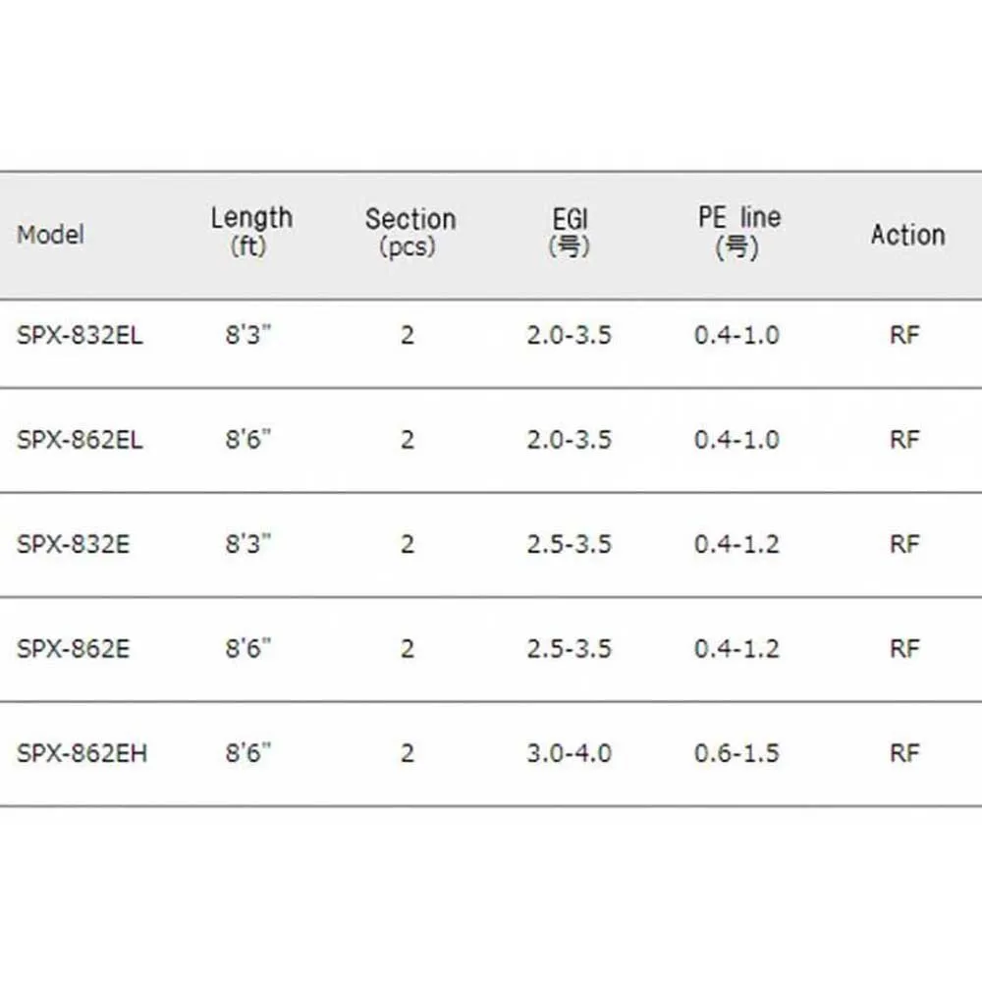Image resolution: width=982 pixels, height=982 pixels.
Task: Select the SPX-832EL model cell
Action: click(x=80, y=336)
